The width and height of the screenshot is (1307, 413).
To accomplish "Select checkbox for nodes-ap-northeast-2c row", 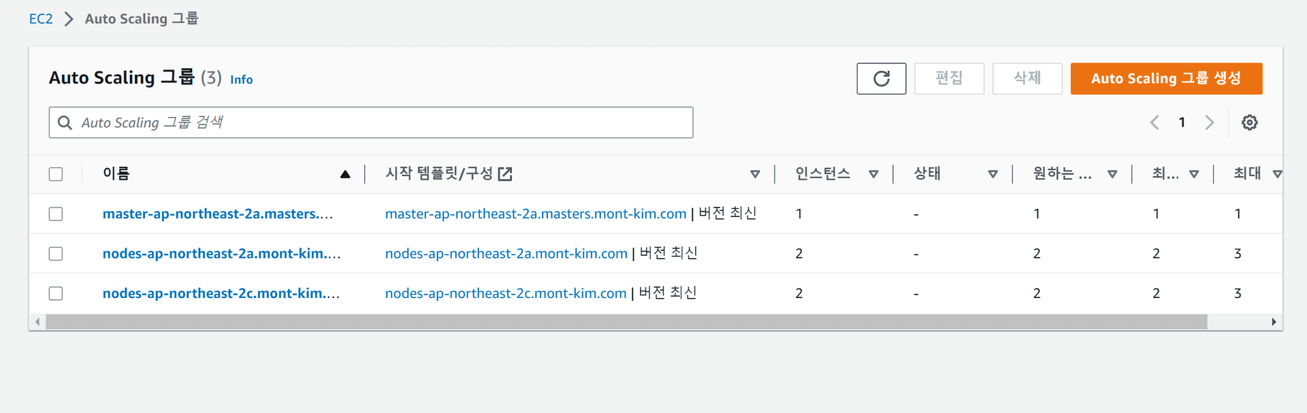I will 56,293.
